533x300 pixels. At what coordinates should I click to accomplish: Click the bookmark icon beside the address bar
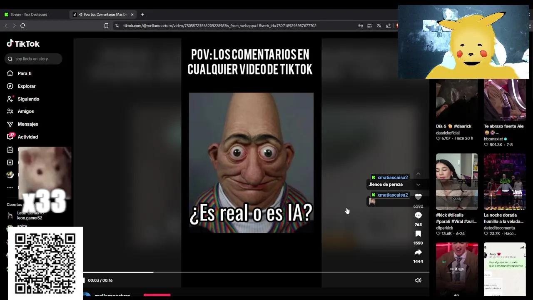point(106,26)
